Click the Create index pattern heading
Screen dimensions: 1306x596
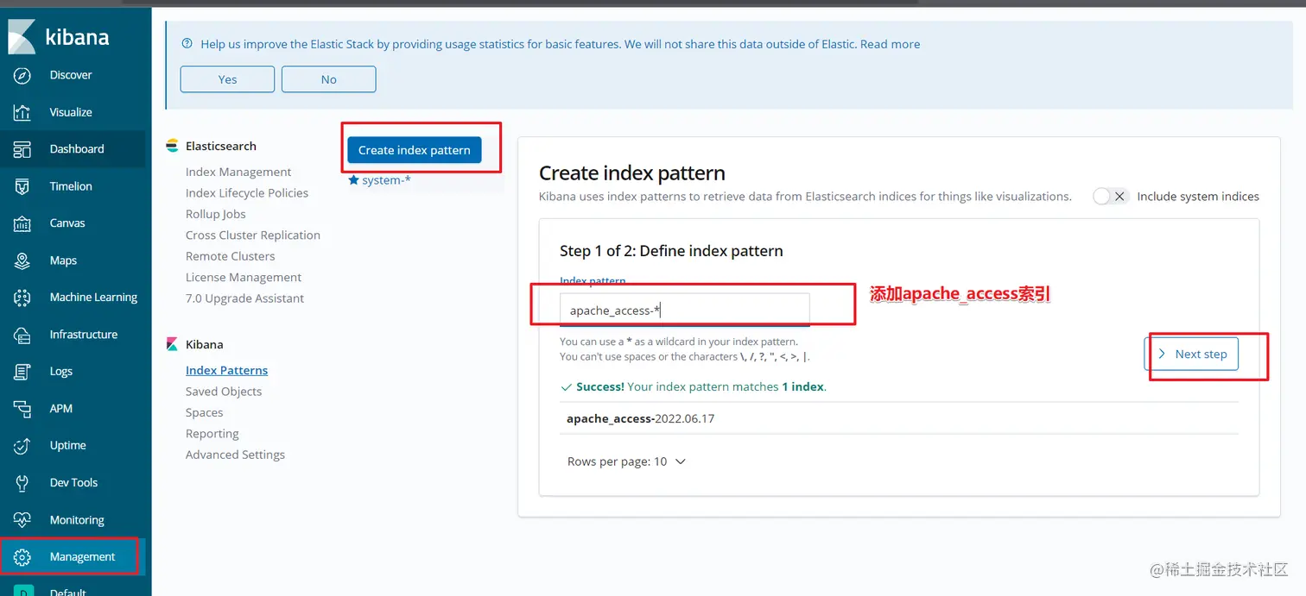click(632, 173)
